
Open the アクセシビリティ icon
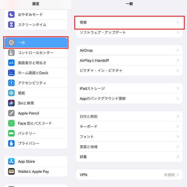(11, 83)
